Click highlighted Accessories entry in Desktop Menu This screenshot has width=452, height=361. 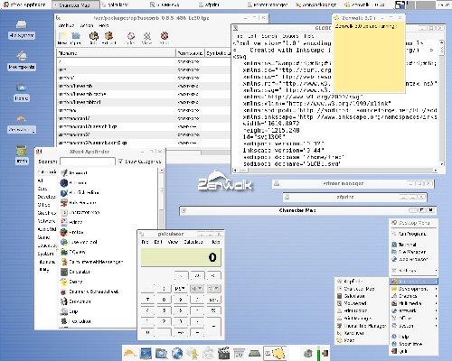pyautogui.click(x=414, y=282)
